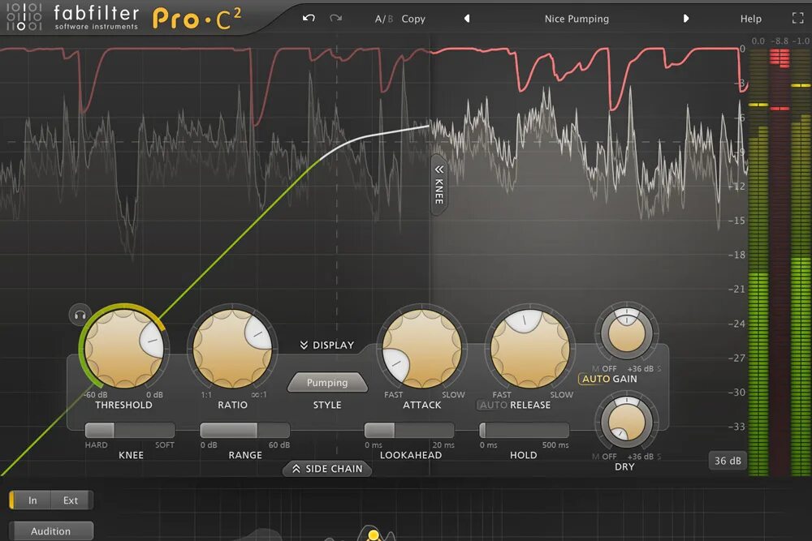Collapse the Side Chain section
Viewport: 812px width, 541px height.
point(327,469)
